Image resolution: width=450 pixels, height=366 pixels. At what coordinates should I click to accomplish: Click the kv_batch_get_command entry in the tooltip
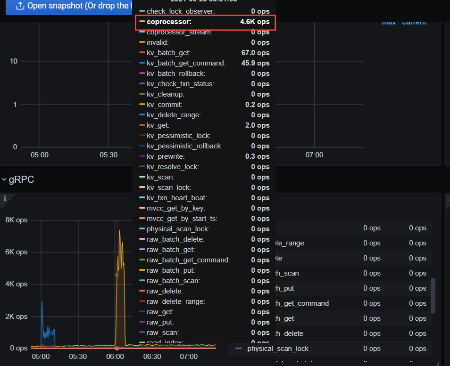[186, 63]
